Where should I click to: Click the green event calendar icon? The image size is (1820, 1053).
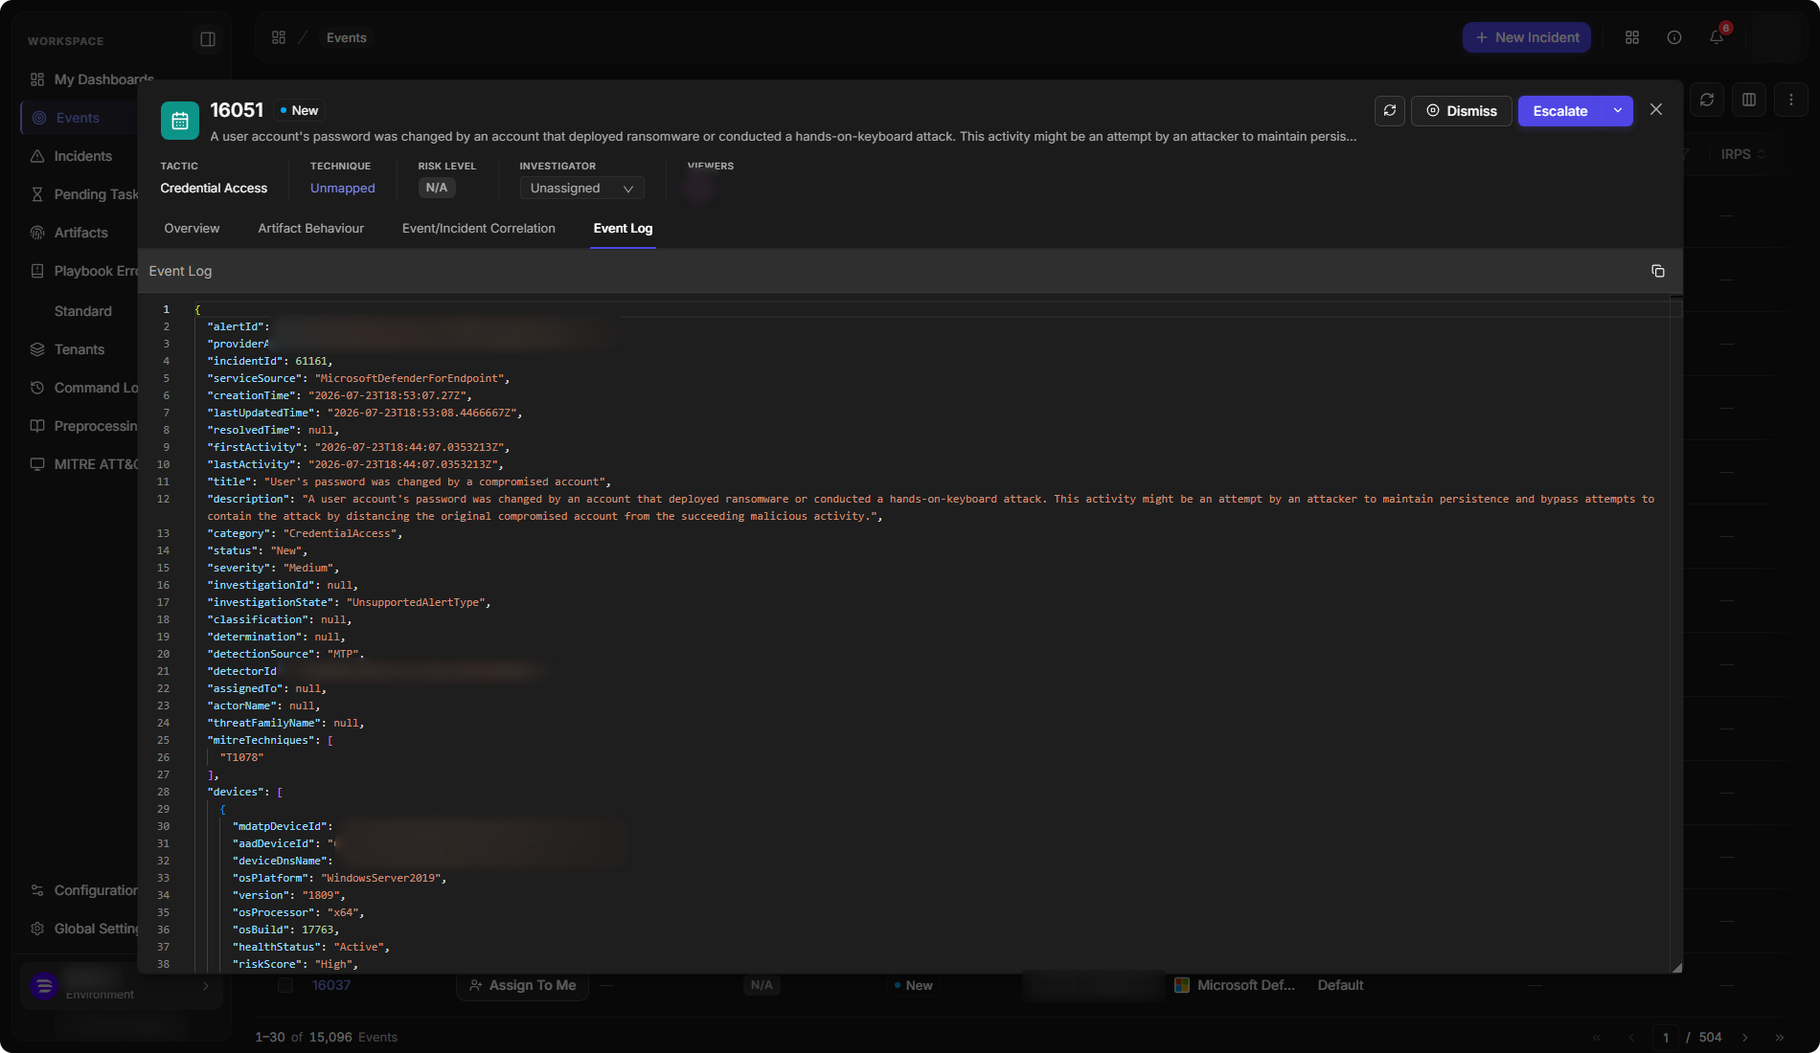(x=180, y=121)
